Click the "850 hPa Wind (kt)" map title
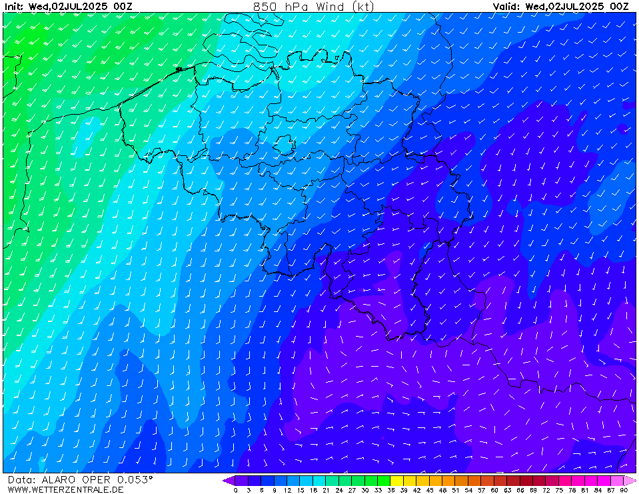The image size is (639, 494). click(x=313, y=6)
